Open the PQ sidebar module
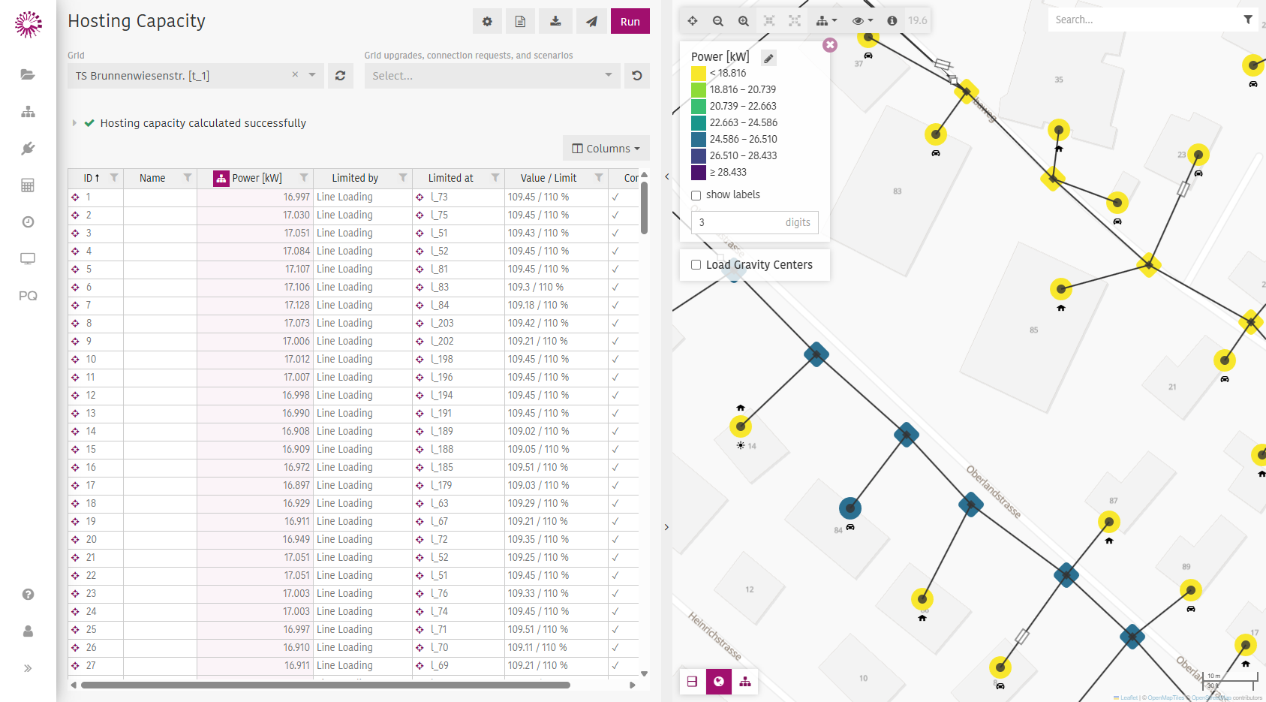Screen dimensions: 1266x702 point(28,296)
